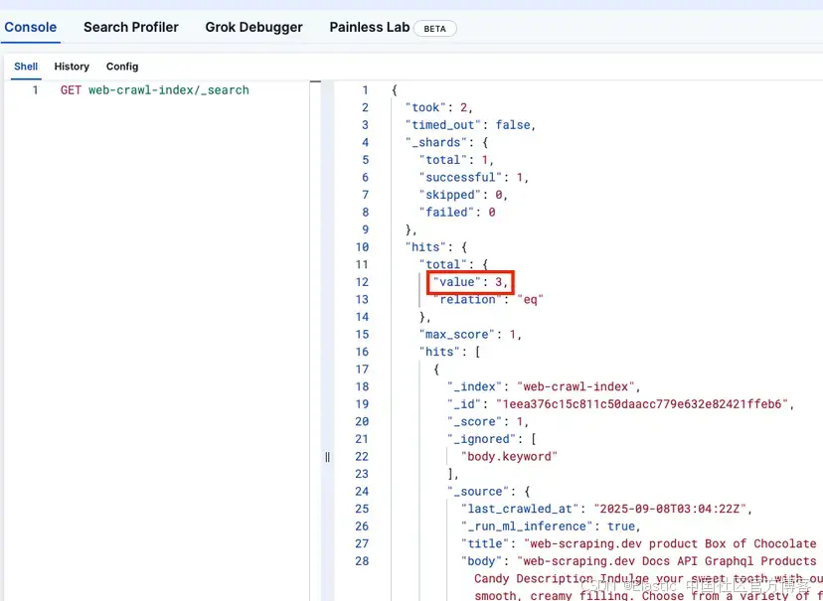
Task: Click the "skipped": 0 line
Action: tap(463, 195)
